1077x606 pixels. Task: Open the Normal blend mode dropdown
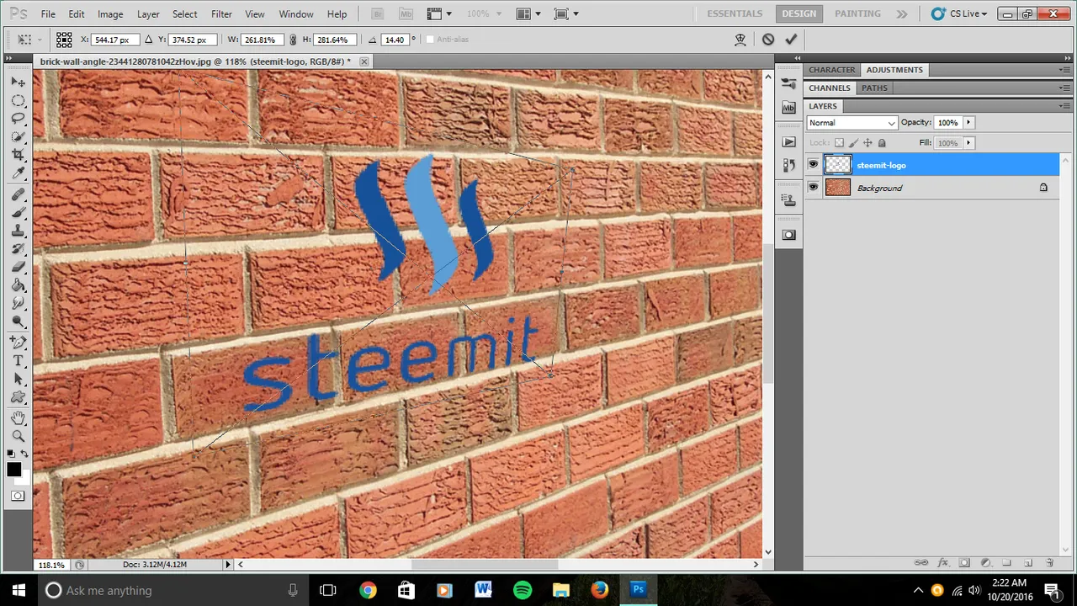point(852,123)
